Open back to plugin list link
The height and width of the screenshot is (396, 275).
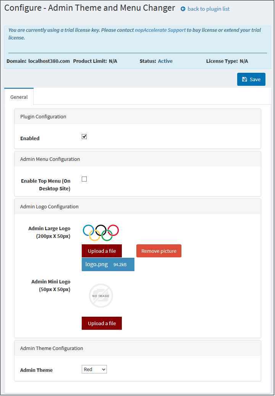coord(209,9)
